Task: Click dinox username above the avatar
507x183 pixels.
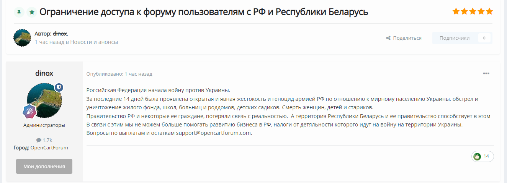Action: click(44, 73)
